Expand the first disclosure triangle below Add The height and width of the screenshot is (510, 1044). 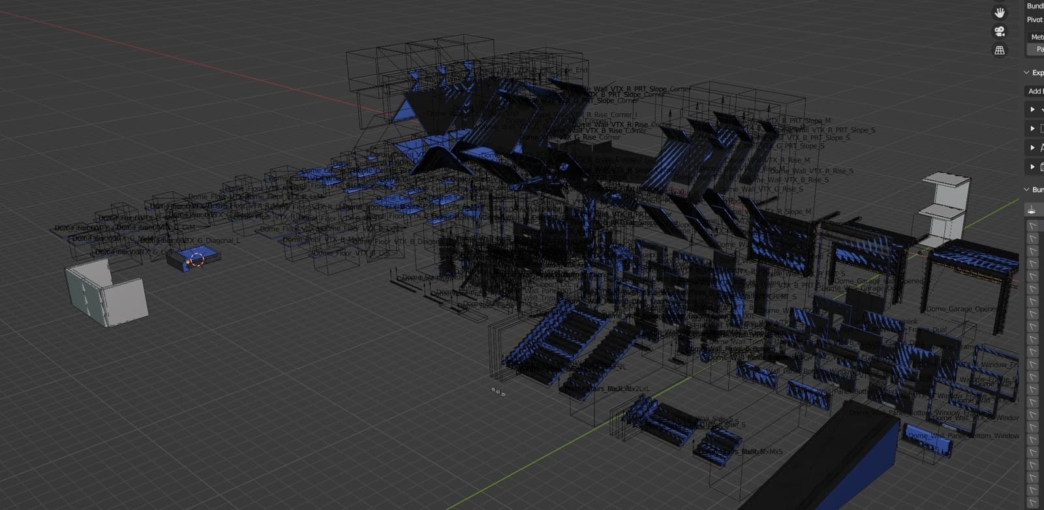pos(1032,110)
